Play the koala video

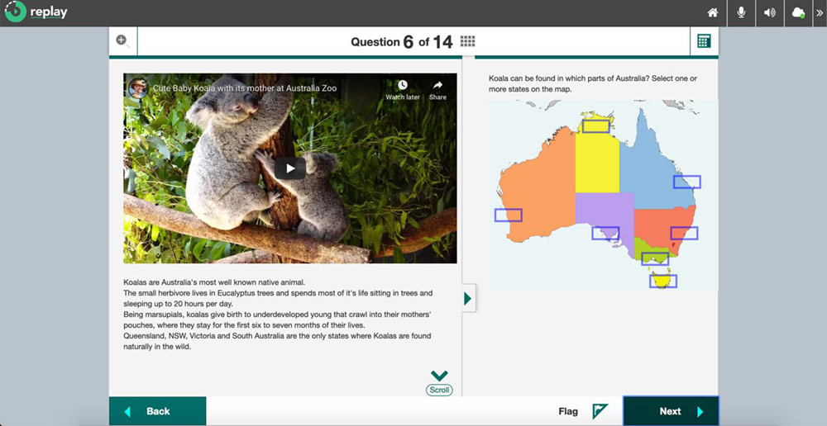(290, 168)
